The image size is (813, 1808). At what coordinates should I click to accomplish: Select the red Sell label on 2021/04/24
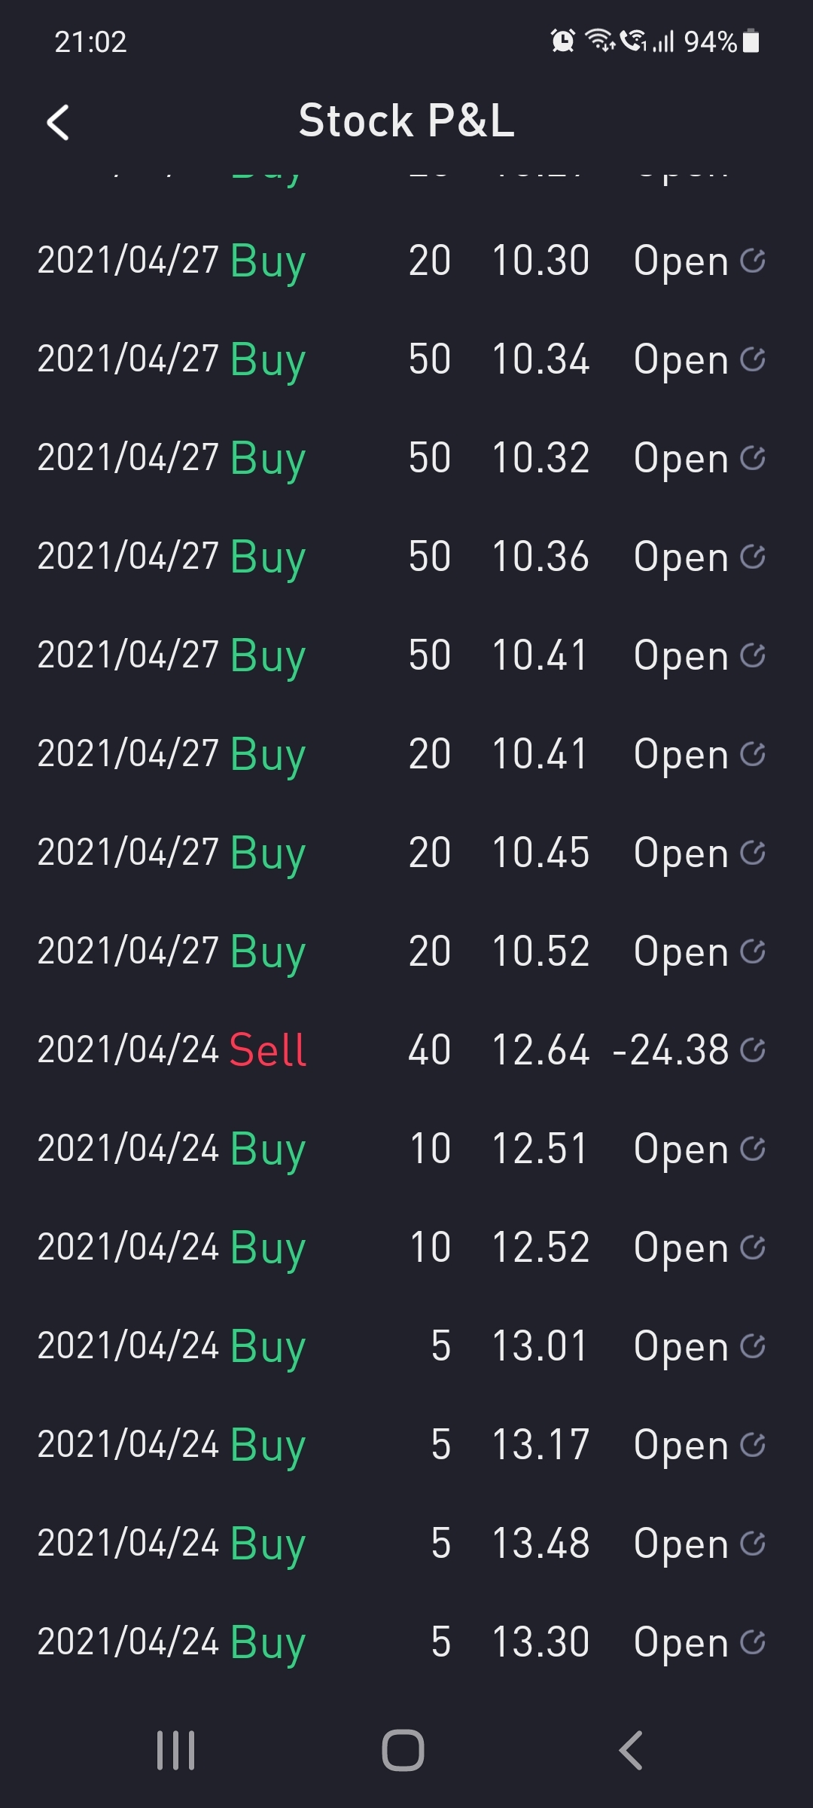(x=267, y=1049)
